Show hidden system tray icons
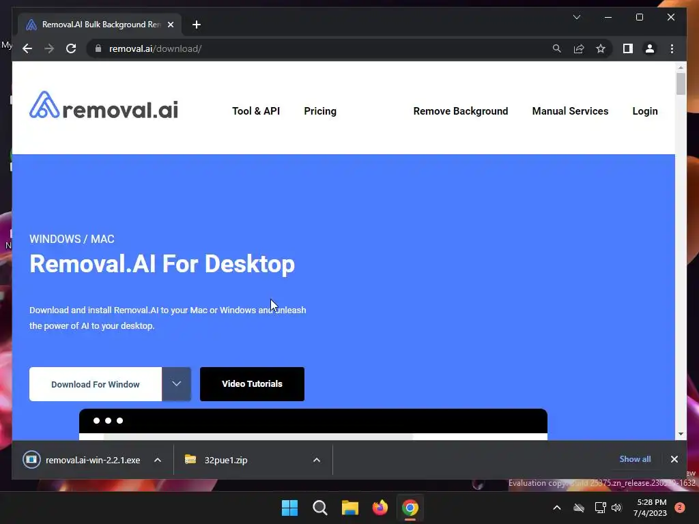Viewport: 699px width, 524px height. 557,508
